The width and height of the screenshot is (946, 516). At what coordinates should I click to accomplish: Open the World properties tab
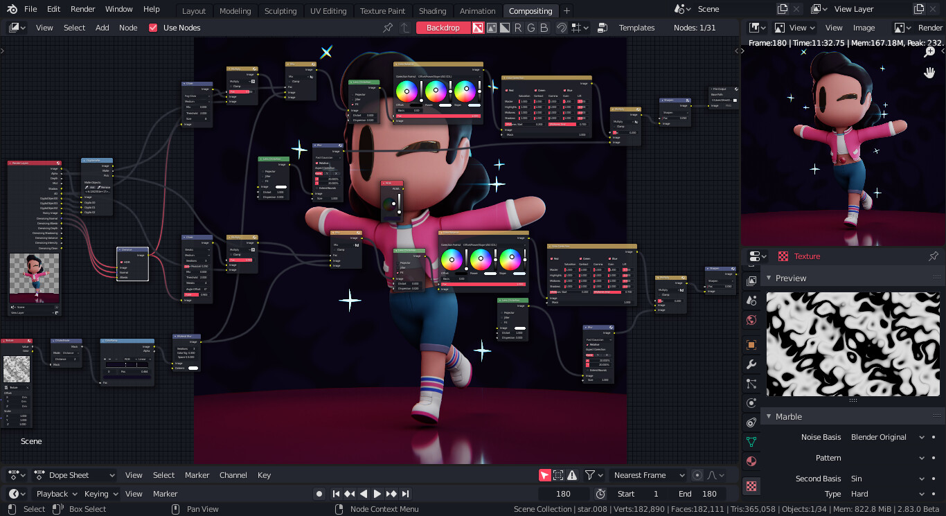(751, 320)
